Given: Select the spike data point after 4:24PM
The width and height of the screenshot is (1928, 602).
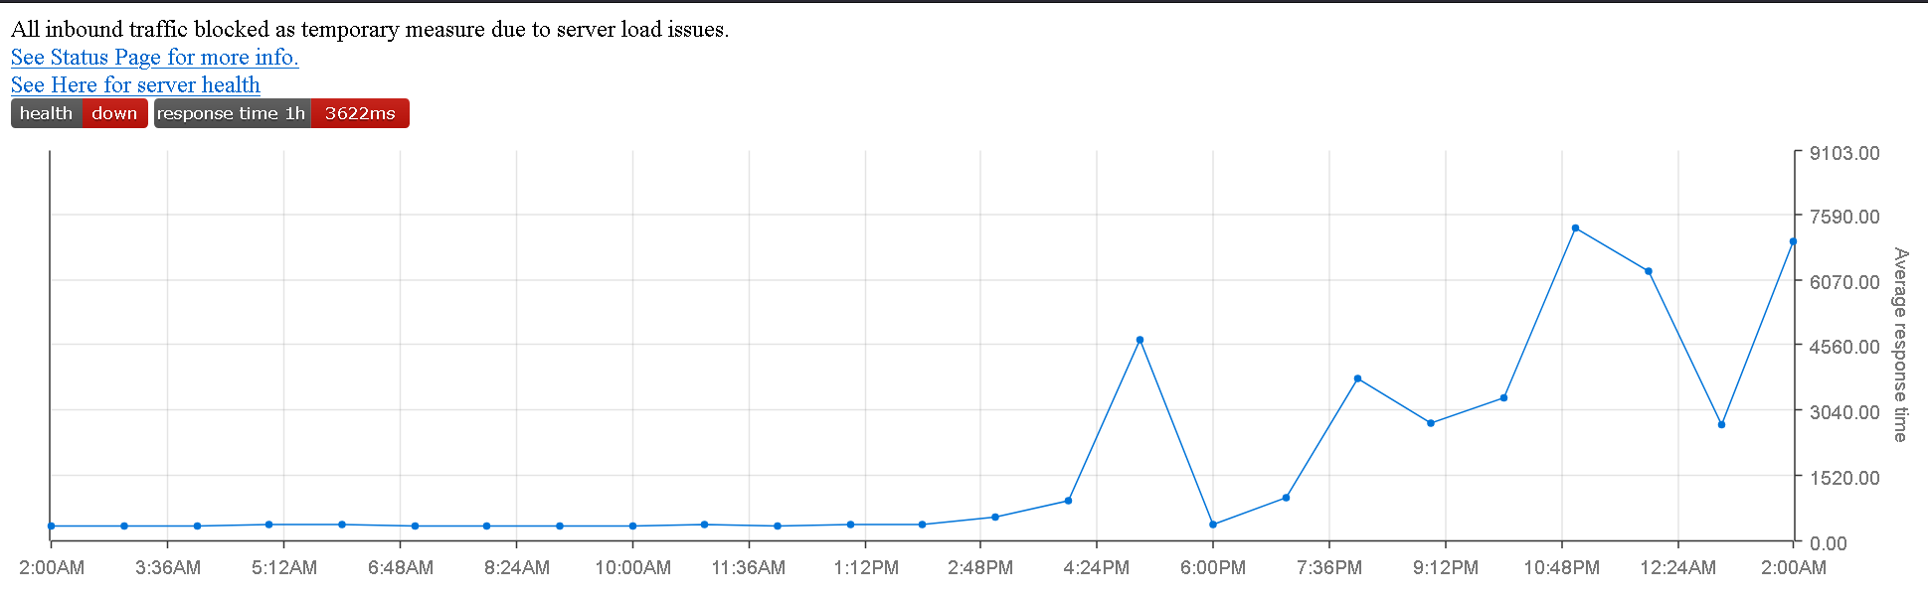Looking at the screenshot, I should tap(1139, 340).
